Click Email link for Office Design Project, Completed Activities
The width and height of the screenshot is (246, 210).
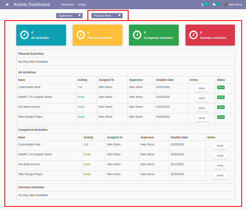[x=87, y=174]
